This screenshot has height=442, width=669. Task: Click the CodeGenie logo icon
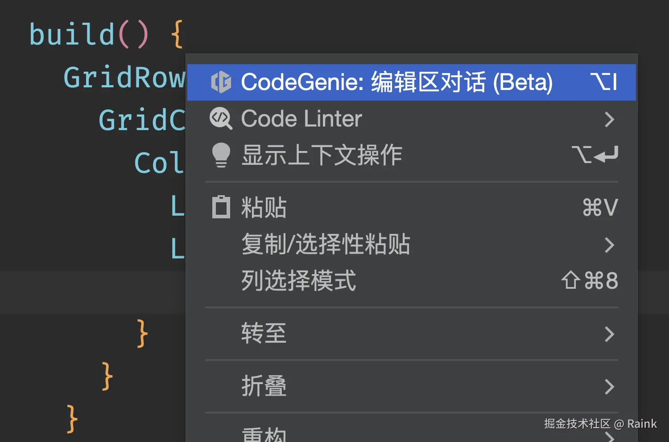click(221, 82)
